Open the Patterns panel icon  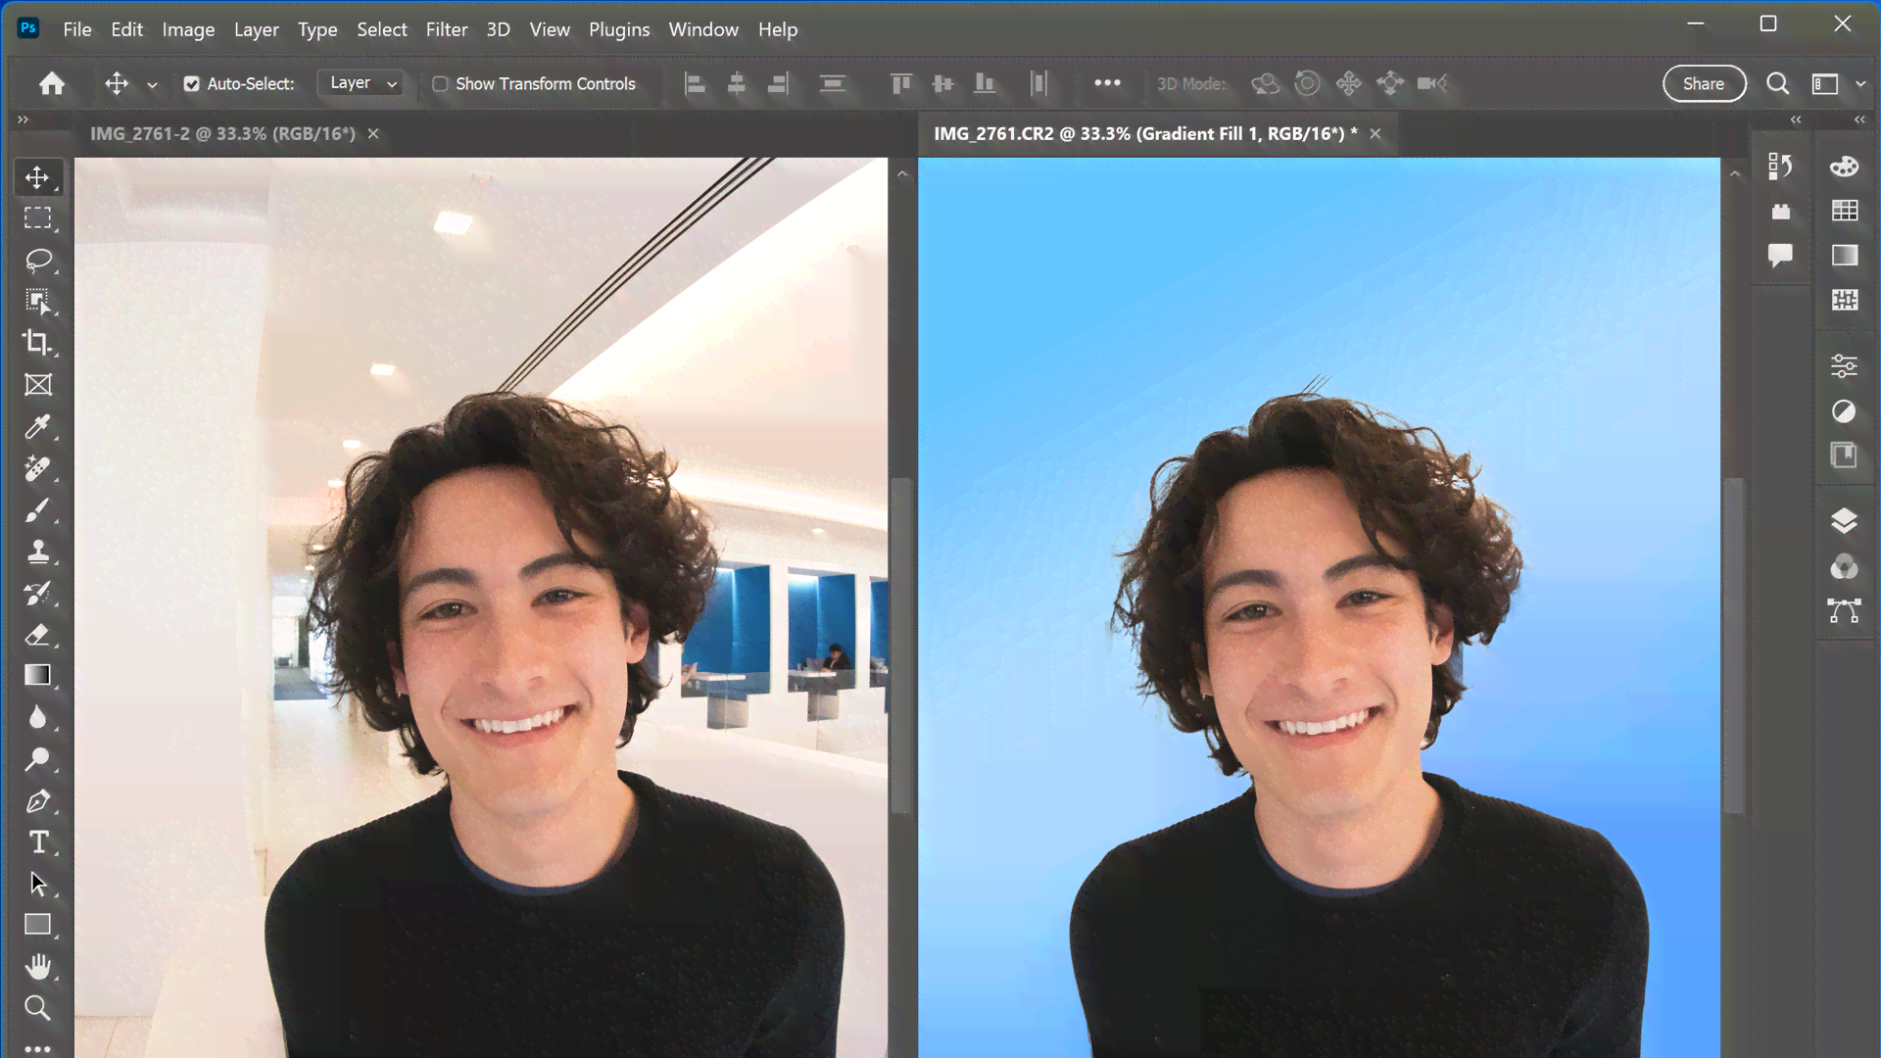[x=1844, y=300]
